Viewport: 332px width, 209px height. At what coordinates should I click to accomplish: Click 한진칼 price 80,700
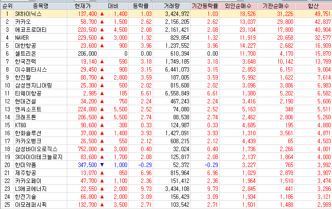click(89, 78)
